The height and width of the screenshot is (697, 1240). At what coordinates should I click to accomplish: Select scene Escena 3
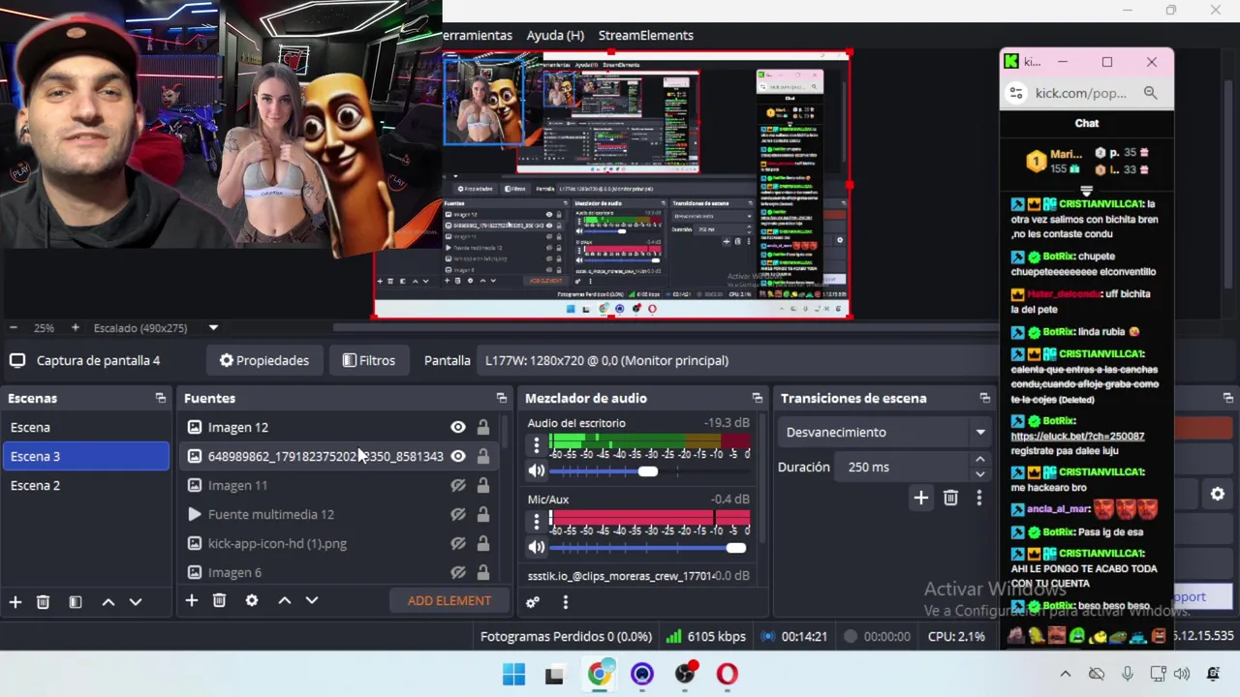85,456
